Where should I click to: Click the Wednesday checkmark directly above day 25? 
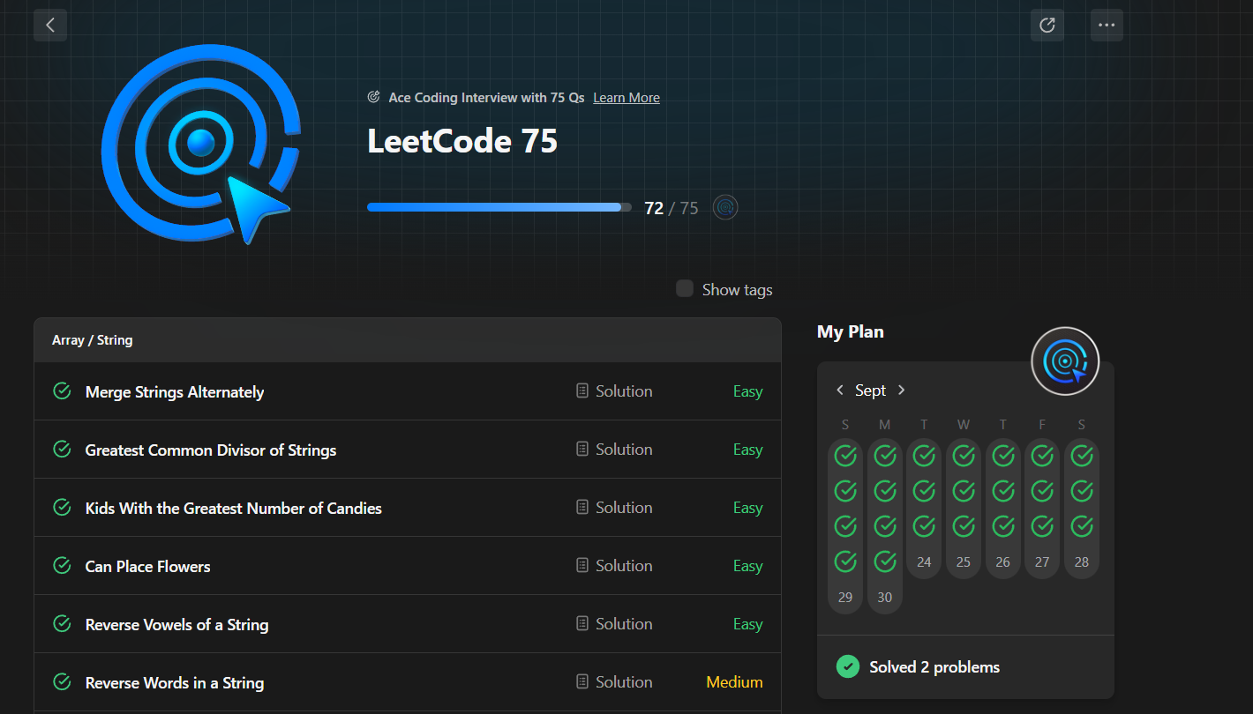point(964,526)
